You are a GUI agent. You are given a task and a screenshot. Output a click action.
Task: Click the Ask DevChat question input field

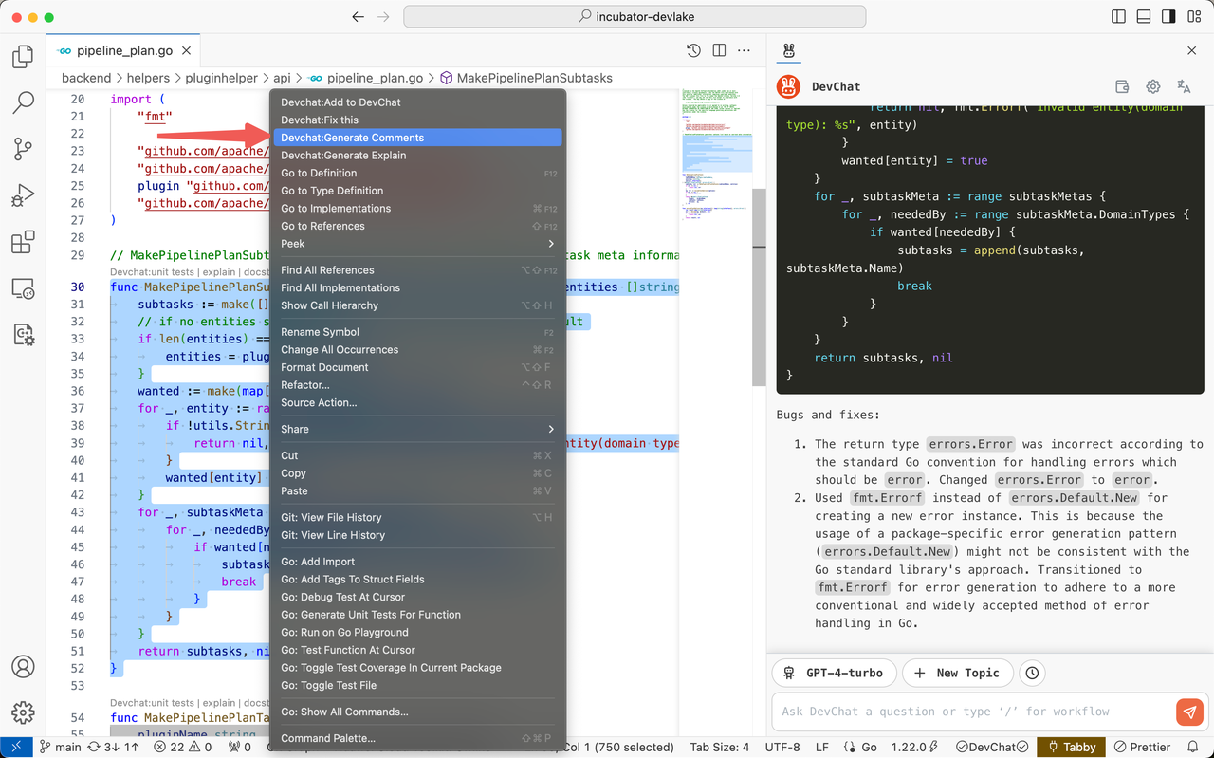pos(971,712)
